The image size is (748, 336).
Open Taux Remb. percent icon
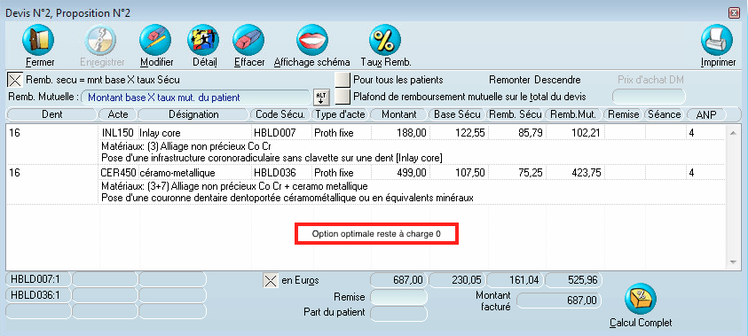tap(385, 40)
